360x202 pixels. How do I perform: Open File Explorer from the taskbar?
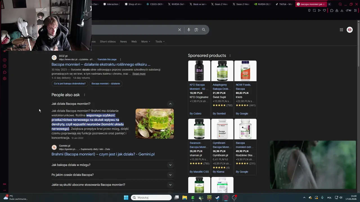pos(184,198)
